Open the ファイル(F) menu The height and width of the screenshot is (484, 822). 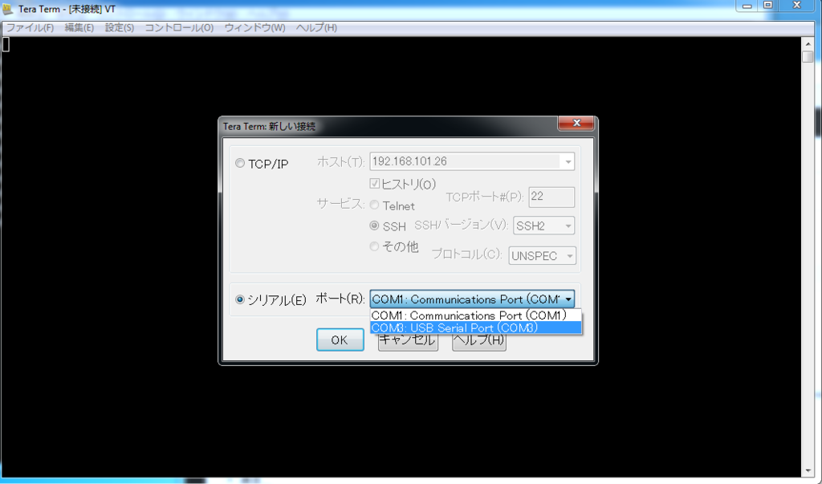pyautogui.click(x=30, y=28)
